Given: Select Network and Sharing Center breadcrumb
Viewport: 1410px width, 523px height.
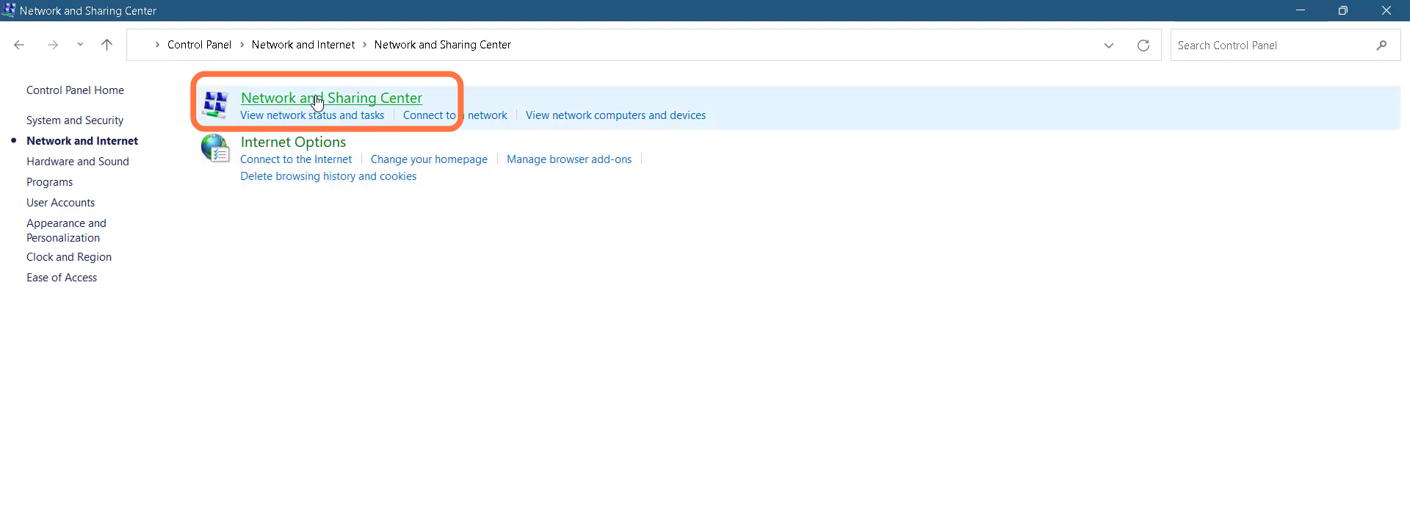Looking at the screenshot, I should point(443,45).
